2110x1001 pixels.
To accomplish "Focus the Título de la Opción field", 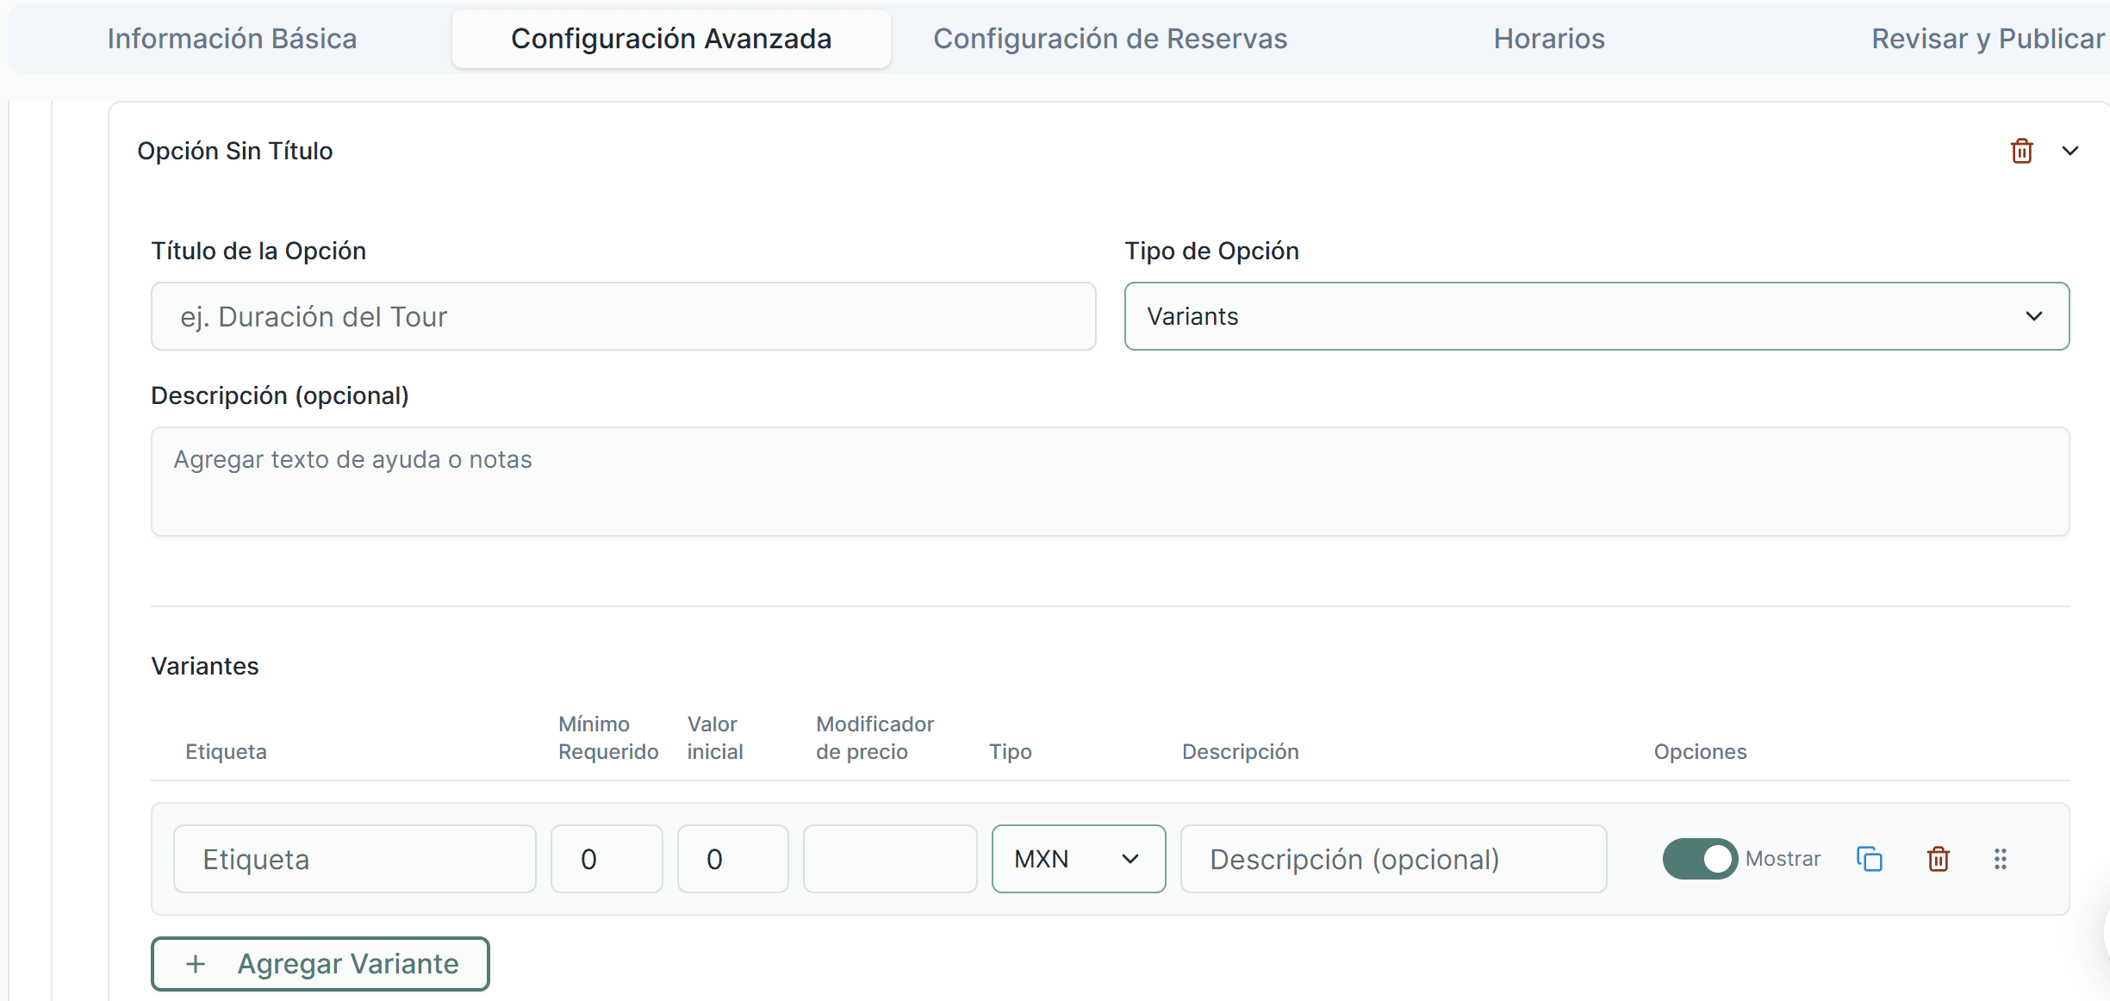I will pos(623,316).
